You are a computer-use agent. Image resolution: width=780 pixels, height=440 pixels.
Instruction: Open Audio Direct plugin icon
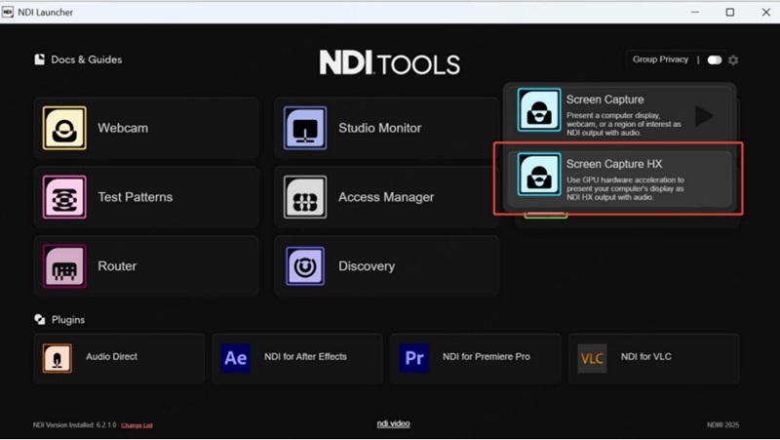[58, 358]
